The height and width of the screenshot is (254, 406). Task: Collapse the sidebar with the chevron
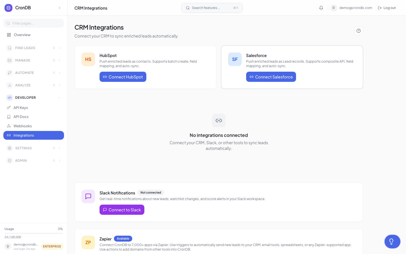tap(59, 8)
